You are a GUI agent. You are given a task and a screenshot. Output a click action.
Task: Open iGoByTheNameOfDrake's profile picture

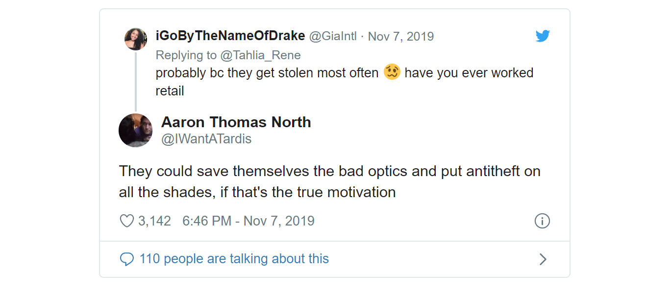tap(136, 39)
